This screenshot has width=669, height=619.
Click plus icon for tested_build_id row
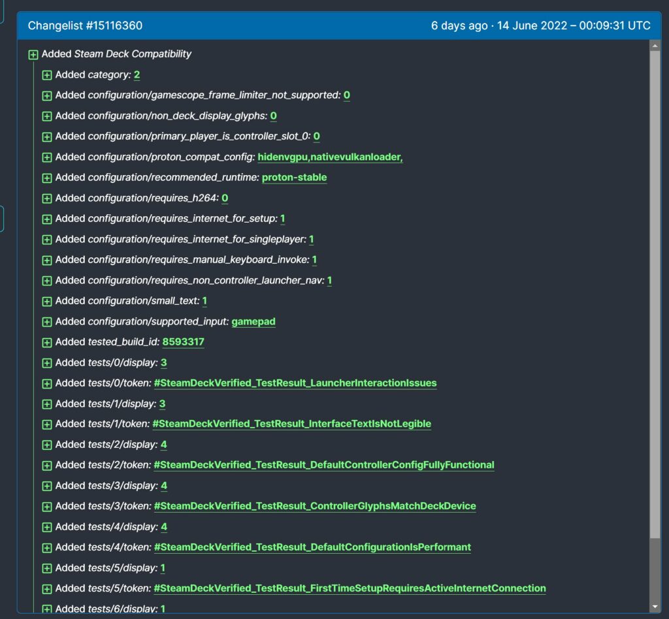click(x=47, y=342)
